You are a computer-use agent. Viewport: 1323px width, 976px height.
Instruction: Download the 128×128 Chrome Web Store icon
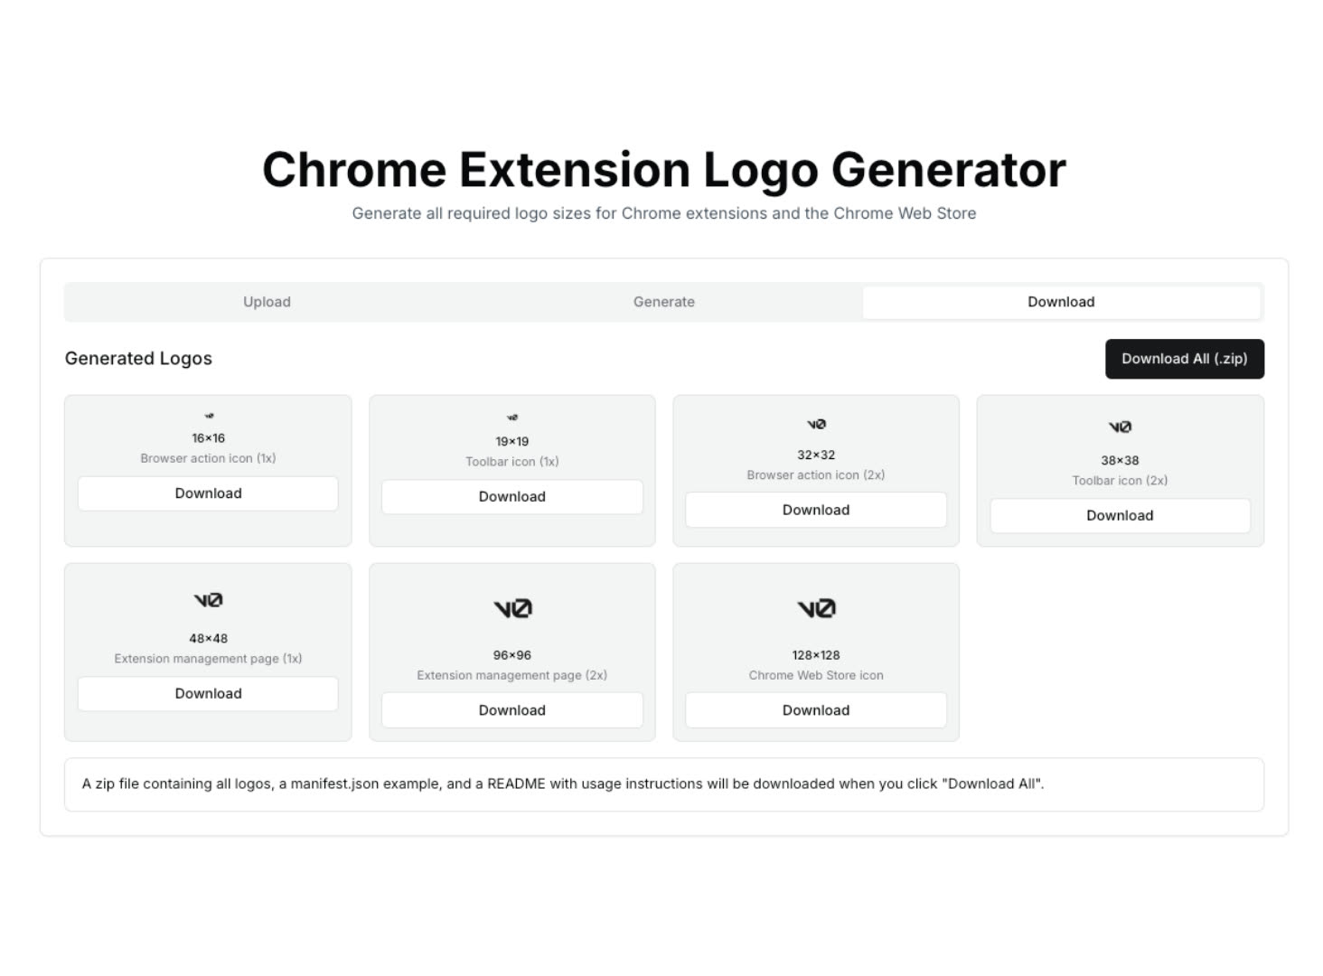point(816,710)
